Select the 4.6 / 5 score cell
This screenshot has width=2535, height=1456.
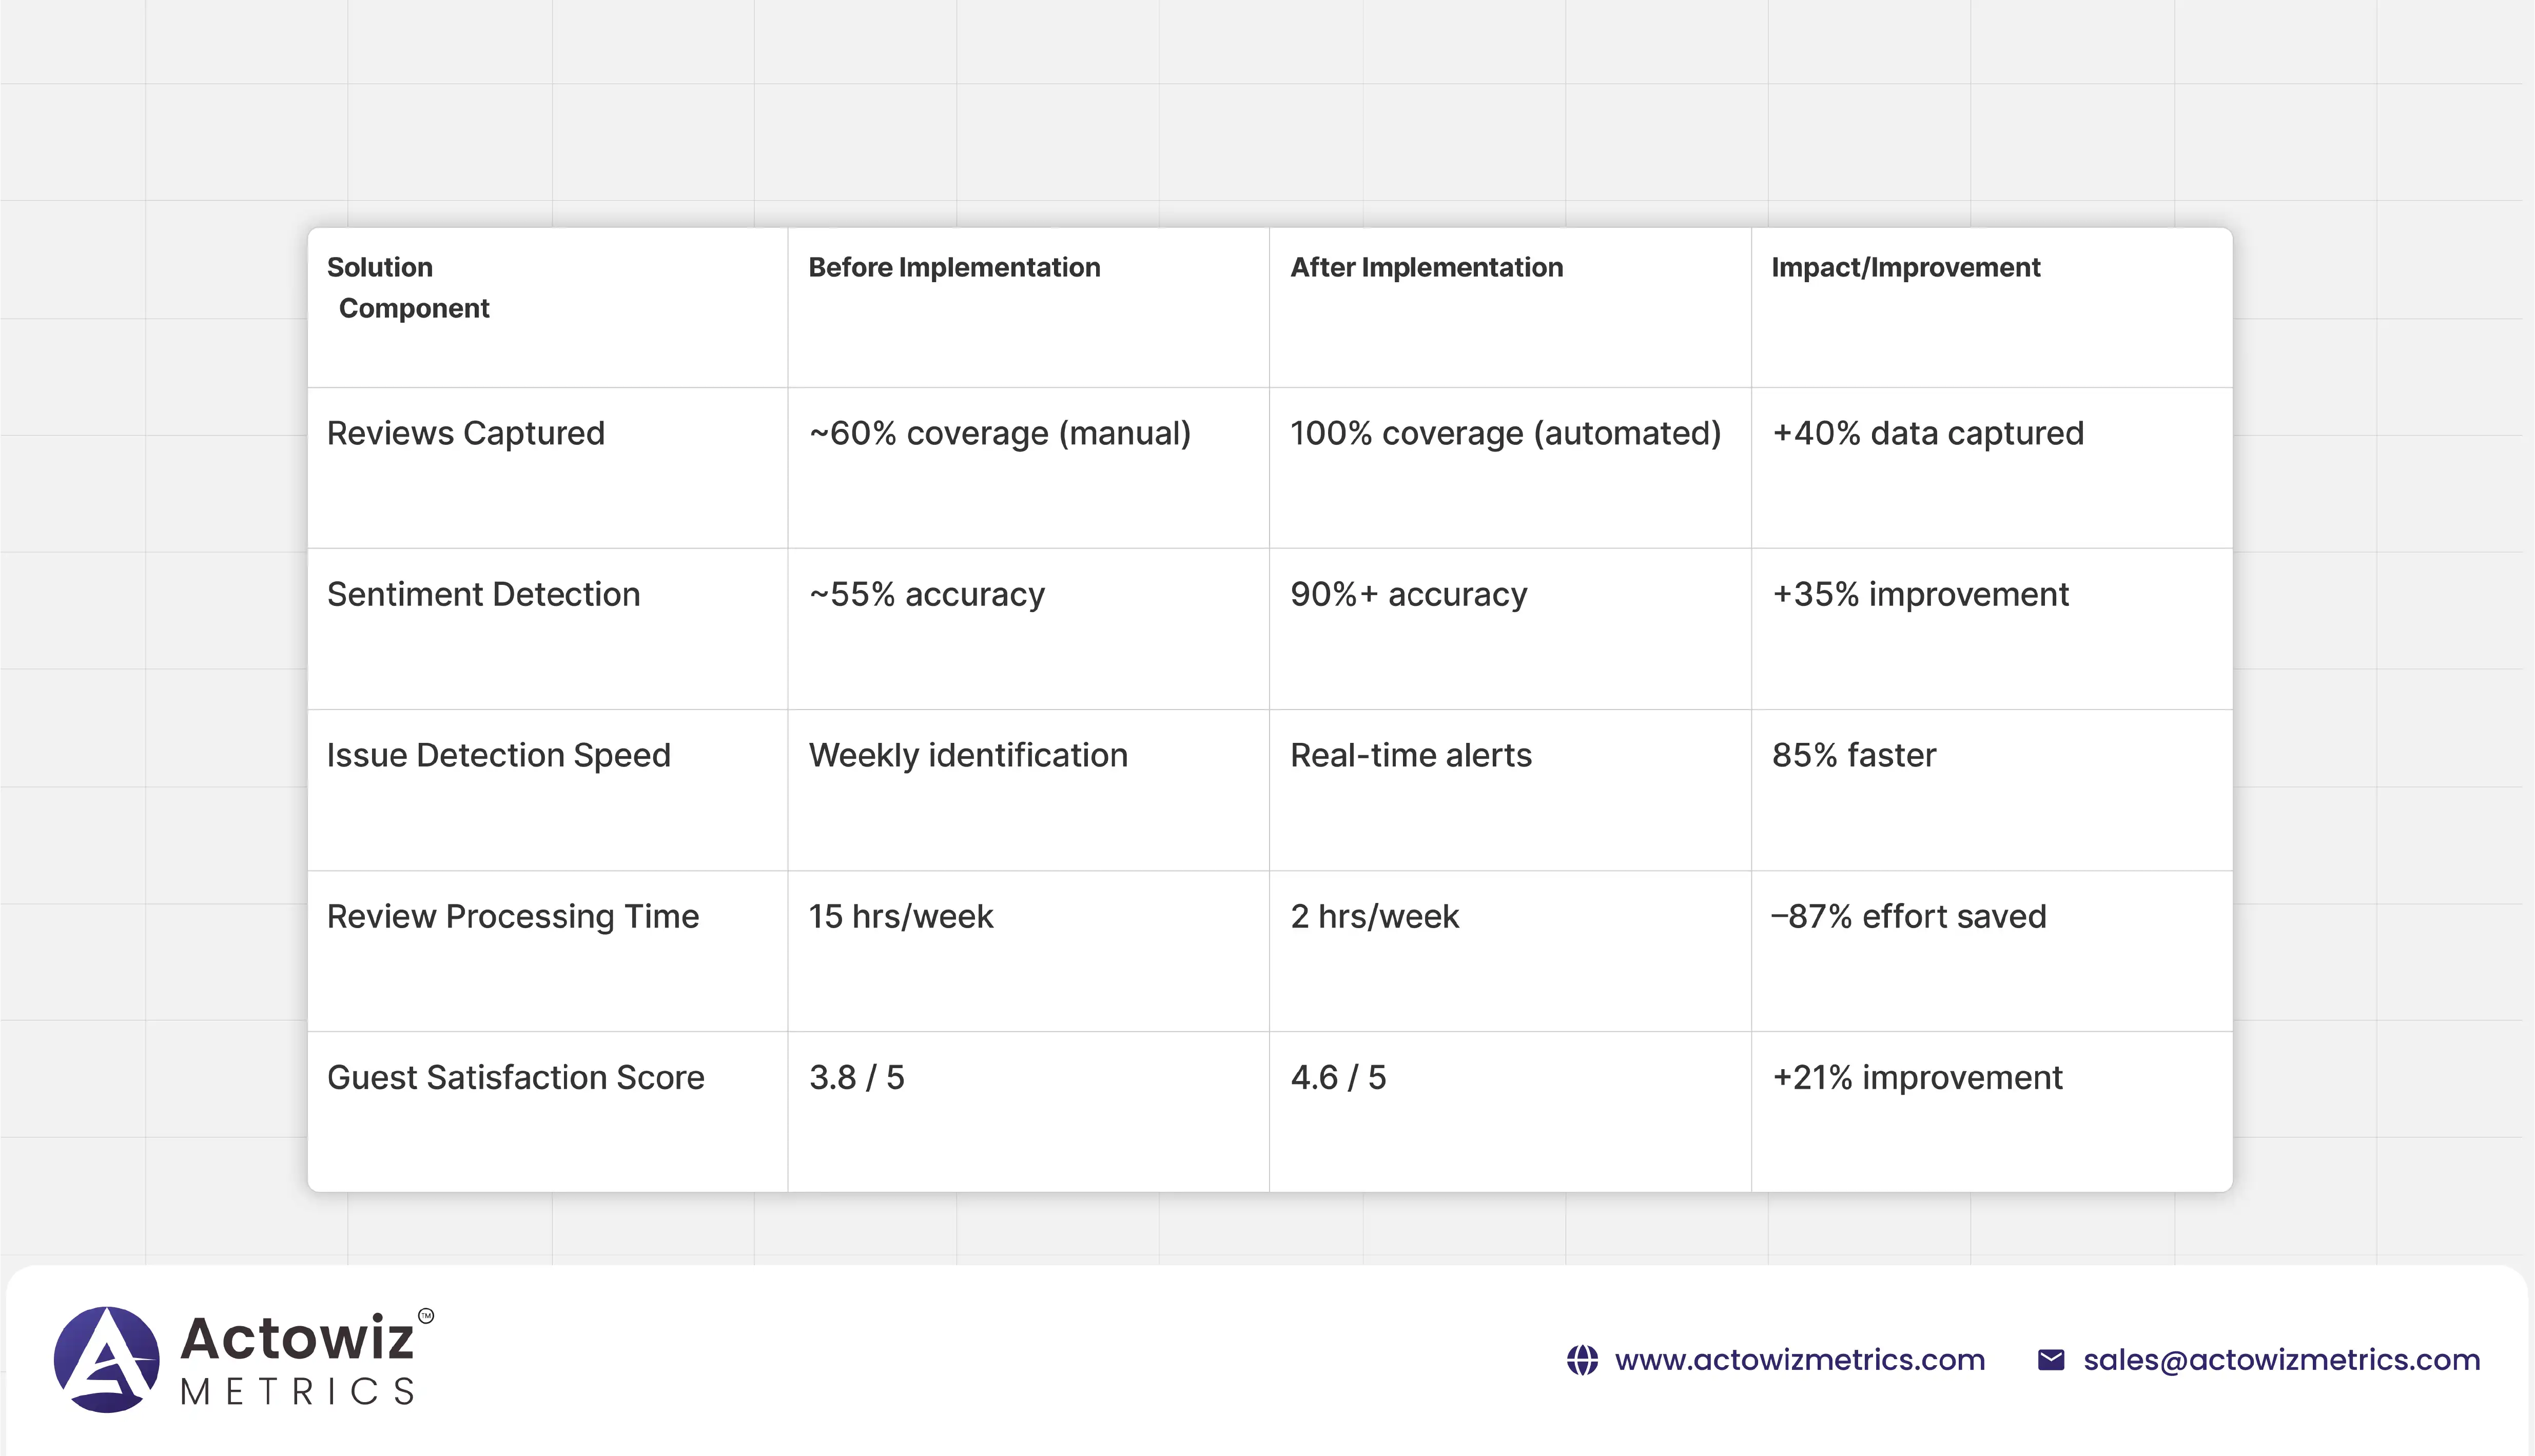pos(1337,1077)
